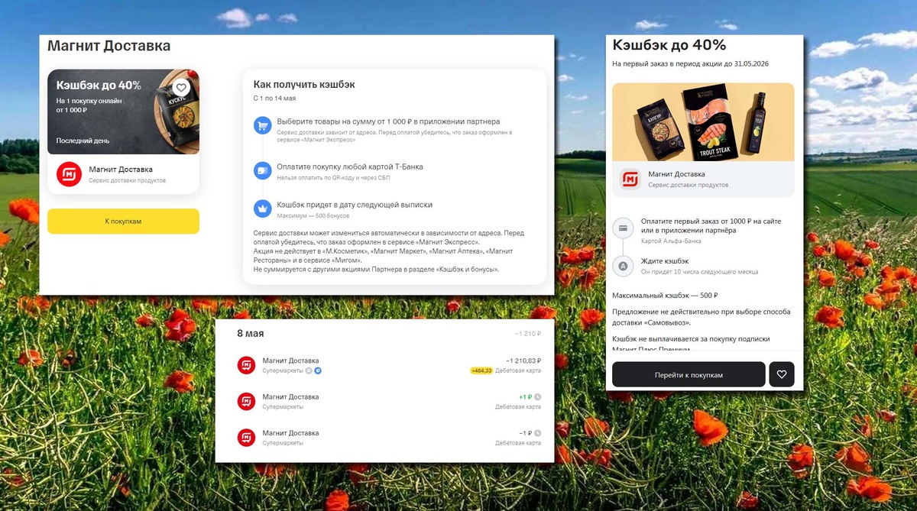Click "Максимальный кэшбэк — 500 ₽" text
Image resolution: width=917 pixels, height=511 pixels.
click(665, 296)
